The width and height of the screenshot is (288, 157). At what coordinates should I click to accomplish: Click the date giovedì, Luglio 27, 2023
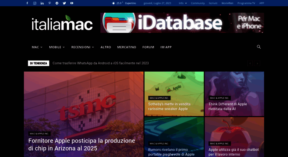(x=157, y=3)
